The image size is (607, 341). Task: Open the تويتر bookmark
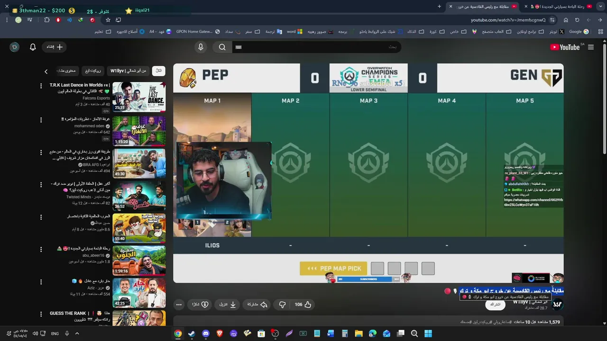click(x=557, y=32)
